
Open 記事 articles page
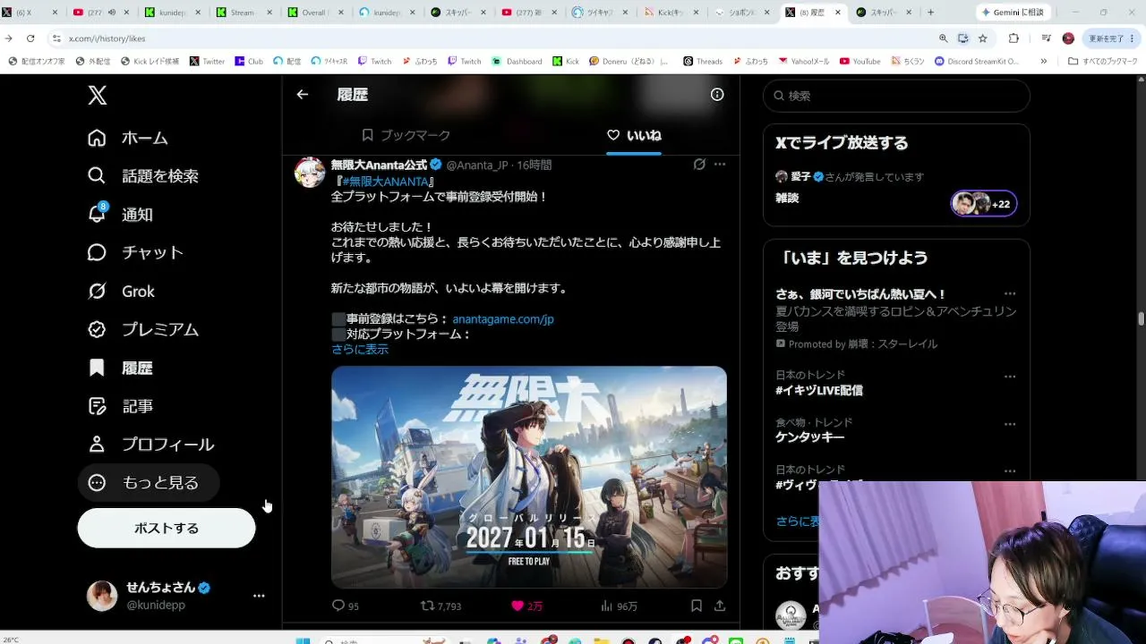click(x=120, y=406)
